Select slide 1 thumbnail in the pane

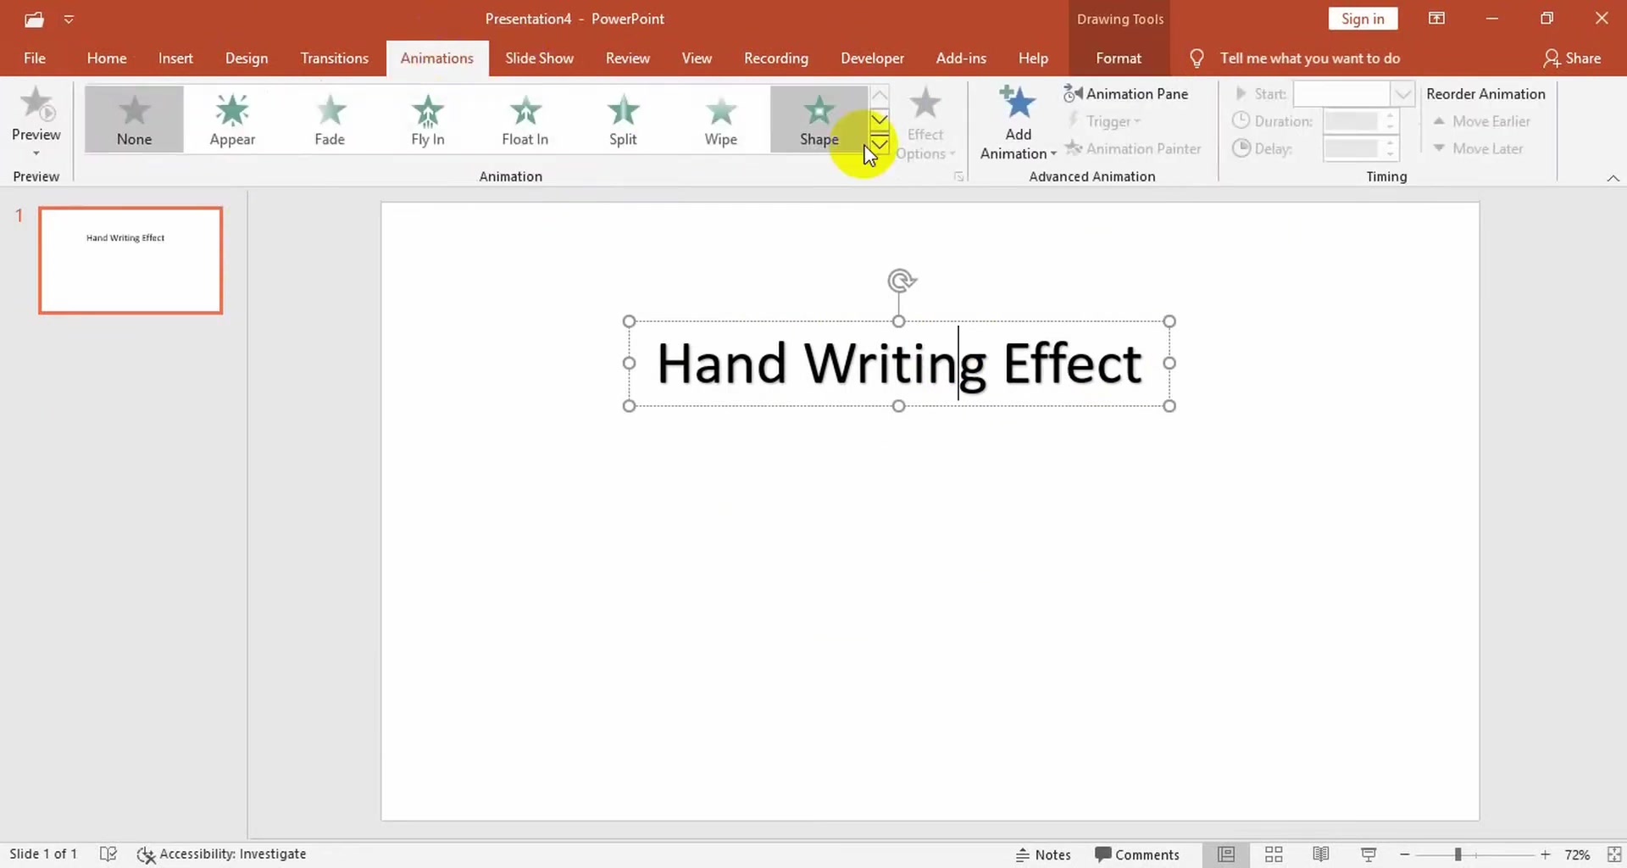point(130,260)
